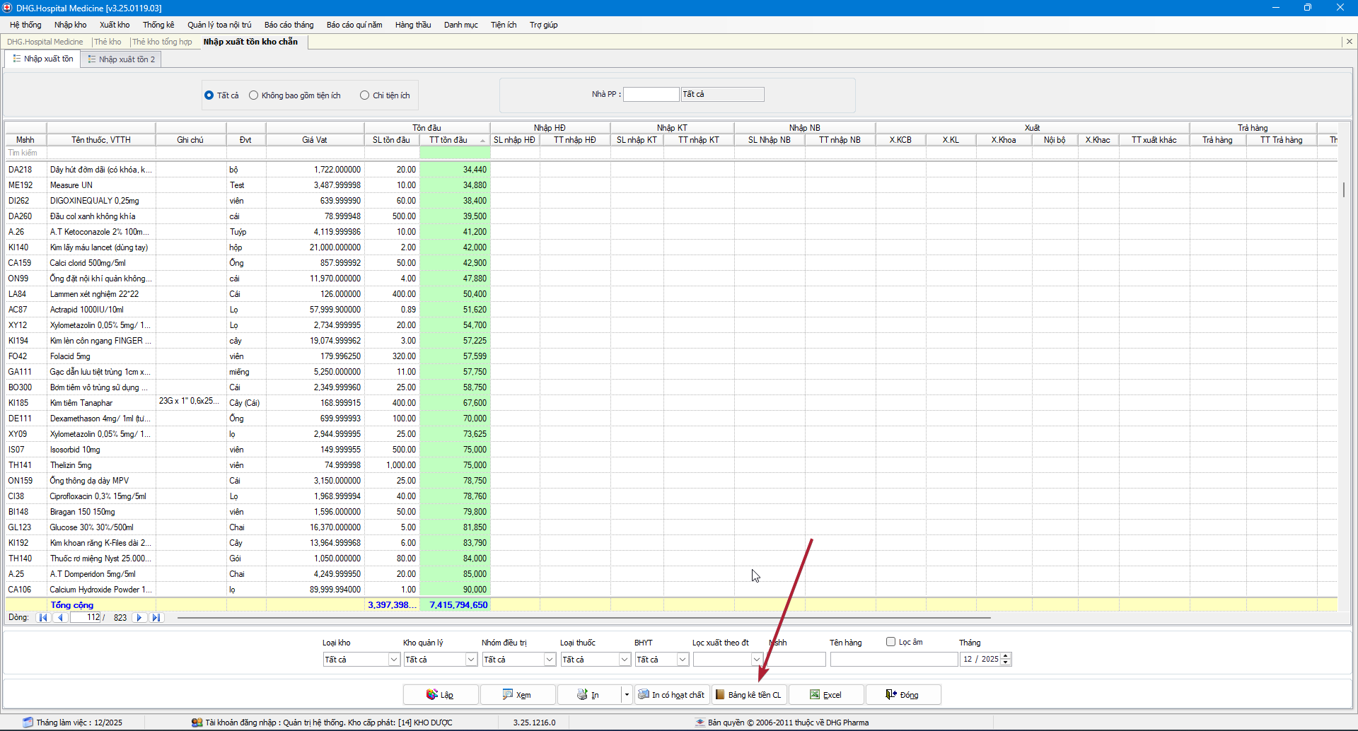
Task: Click the Tìm kiếm filter row cell
Action: 25,153
